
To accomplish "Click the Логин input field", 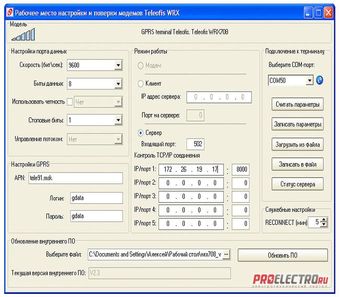I will pos(96,198).
